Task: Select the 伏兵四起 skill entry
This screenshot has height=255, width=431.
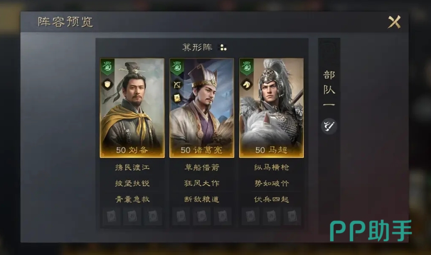Action: [271, 199]
